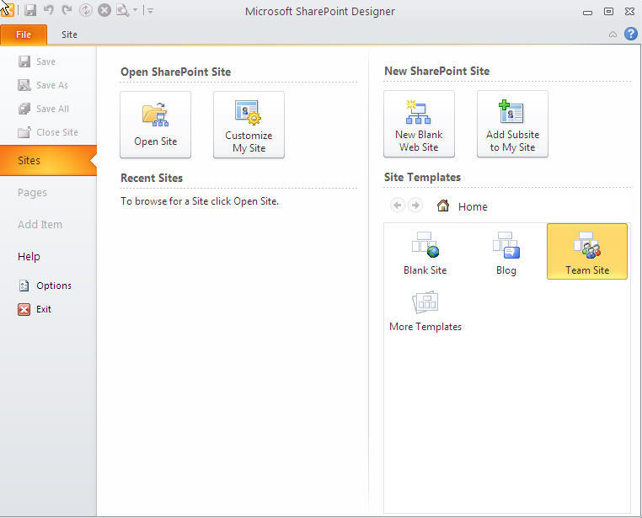The width and height of the screenshot is (642, 518).
Task: Click the Add Subsite to My Site button
Action: point(512,124)
